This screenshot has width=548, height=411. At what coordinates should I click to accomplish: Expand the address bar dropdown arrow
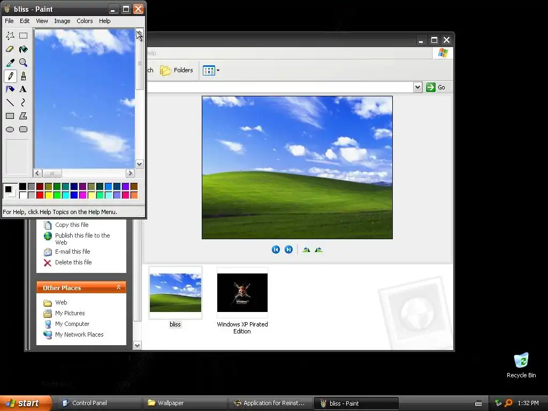pos(417,87)
